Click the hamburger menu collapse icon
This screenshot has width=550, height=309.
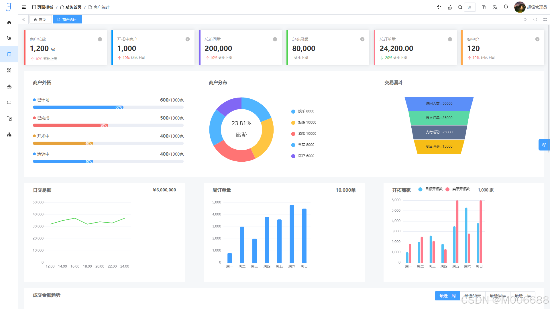pyautogui.click(x=24, y=7)
